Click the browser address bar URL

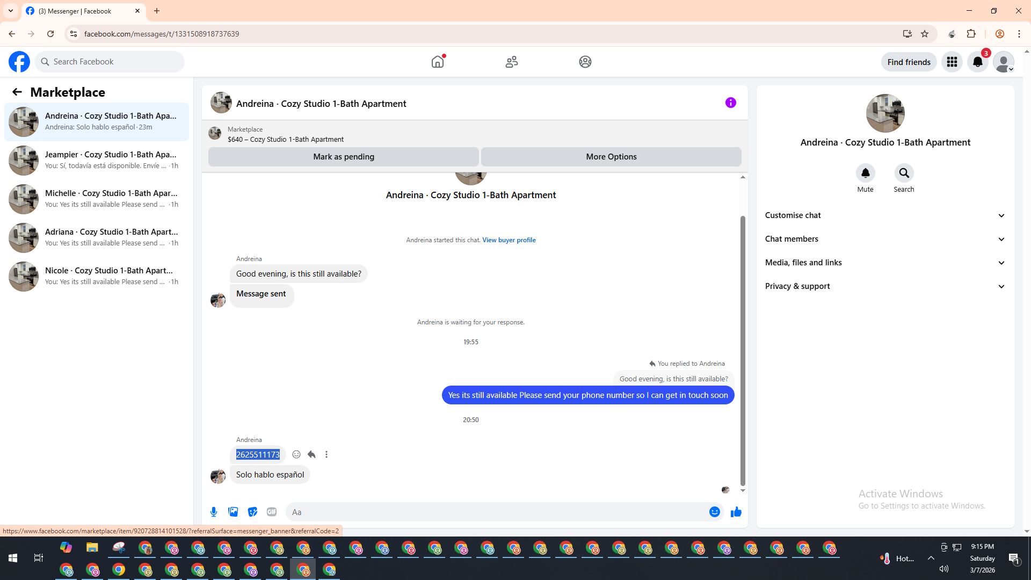[162, 34]
